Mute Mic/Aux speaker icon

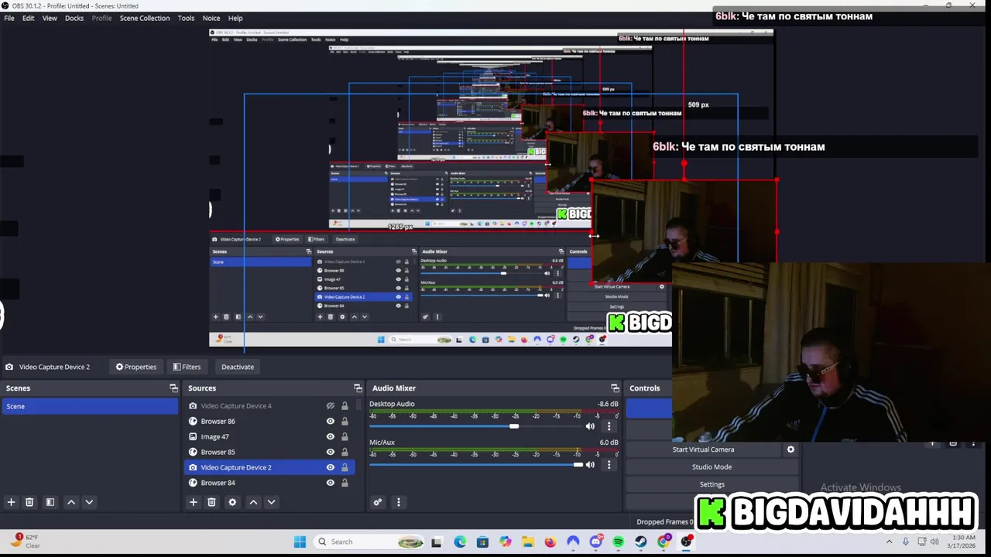tap(590, 465)
